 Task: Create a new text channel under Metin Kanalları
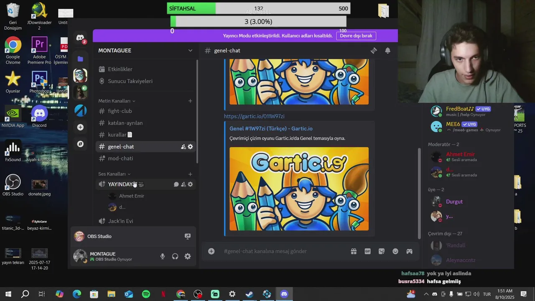pos(190,101)
